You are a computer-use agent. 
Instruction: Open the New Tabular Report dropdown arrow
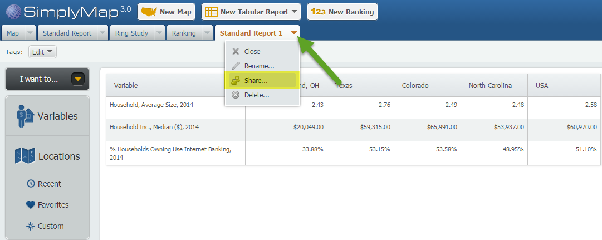[294, 12]
